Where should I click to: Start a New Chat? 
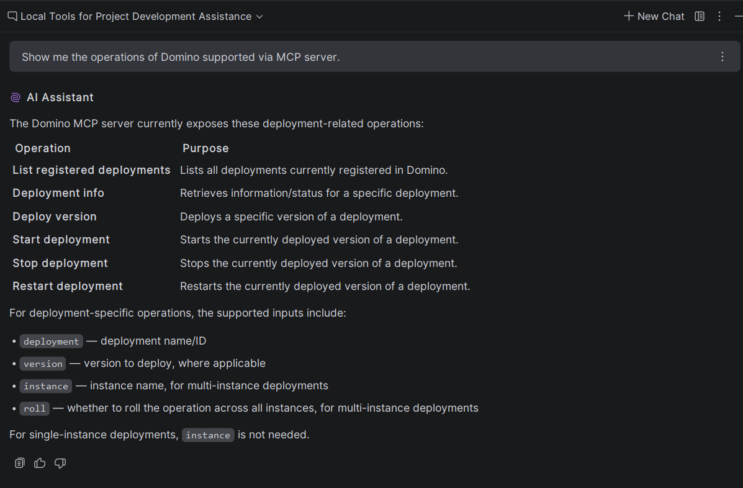[654, 17]
